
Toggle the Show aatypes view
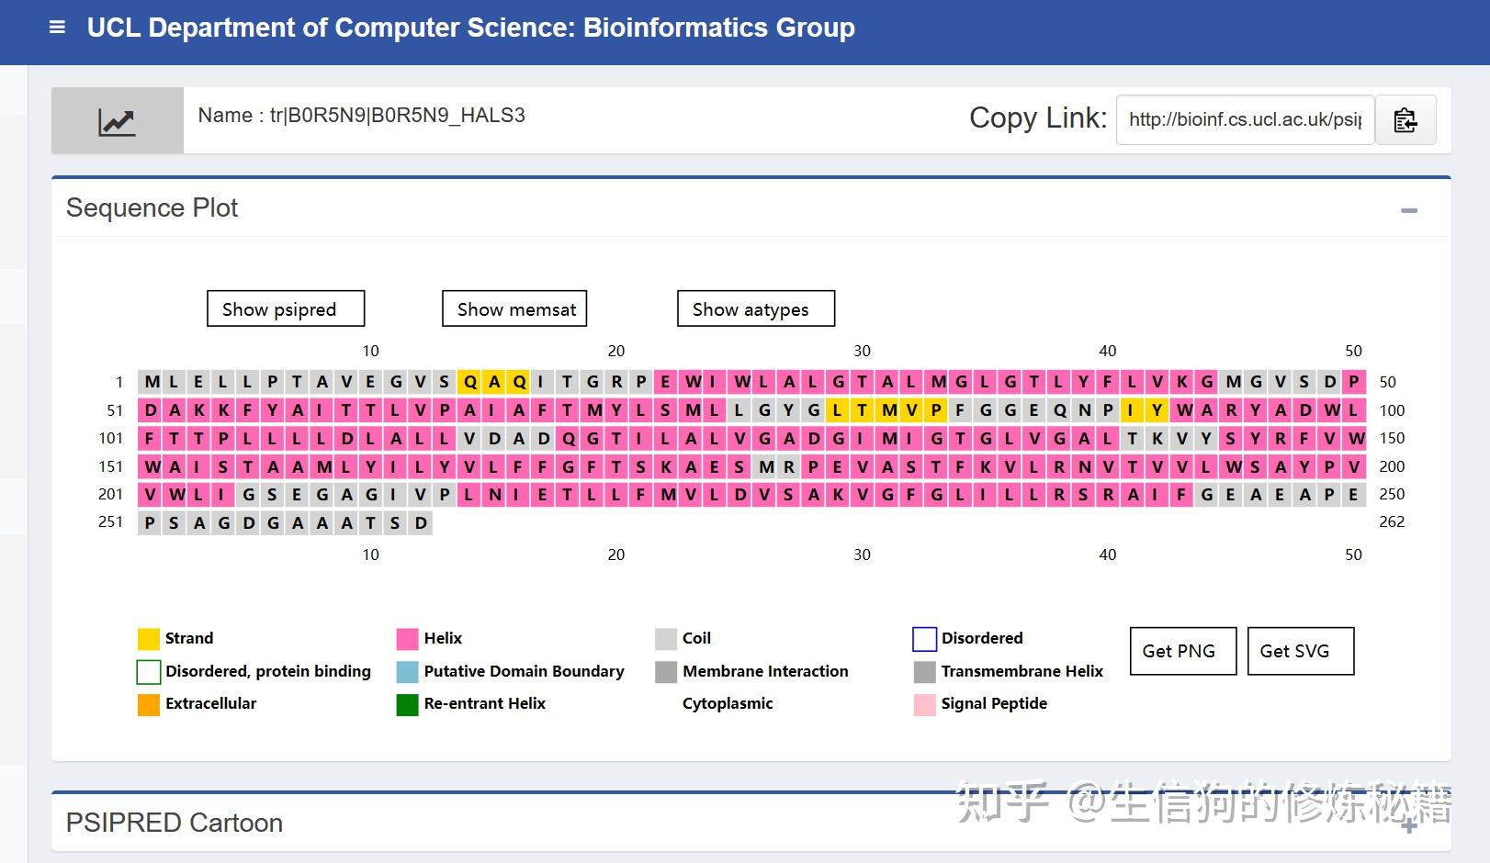755,308
